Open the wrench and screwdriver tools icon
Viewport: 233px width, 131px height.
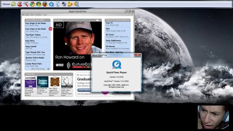pos(26,4)
